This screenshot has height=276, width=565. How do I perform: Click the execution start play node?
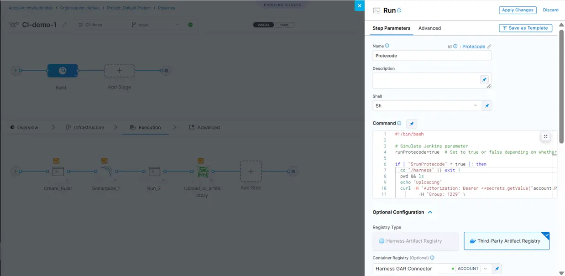16,172
